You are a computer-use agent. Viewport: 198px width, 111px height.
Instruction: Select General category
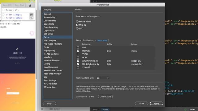(58, 14)
